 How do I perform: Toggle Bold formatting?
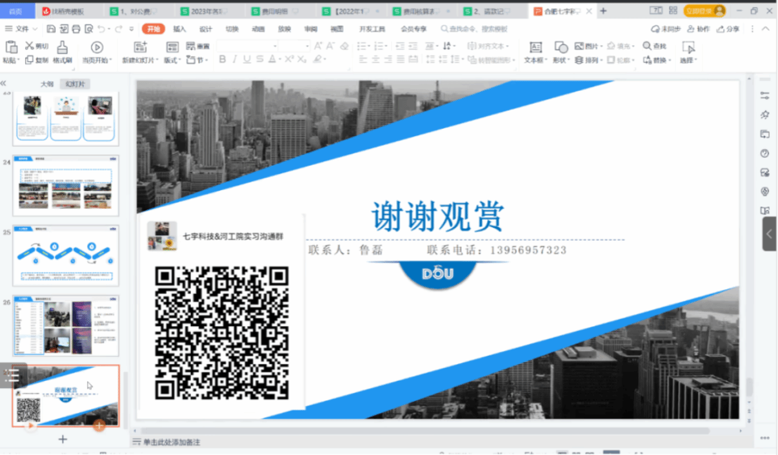pos(223,59)
